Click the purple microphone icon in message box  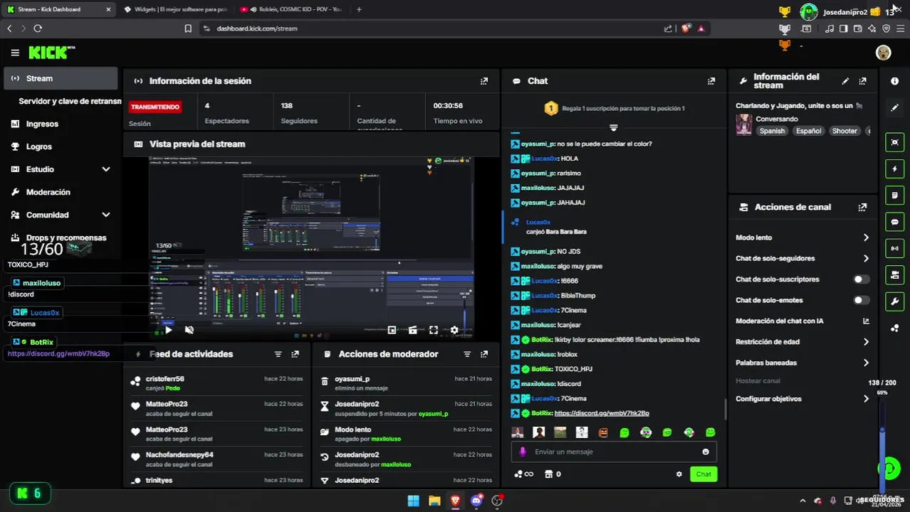523,452
